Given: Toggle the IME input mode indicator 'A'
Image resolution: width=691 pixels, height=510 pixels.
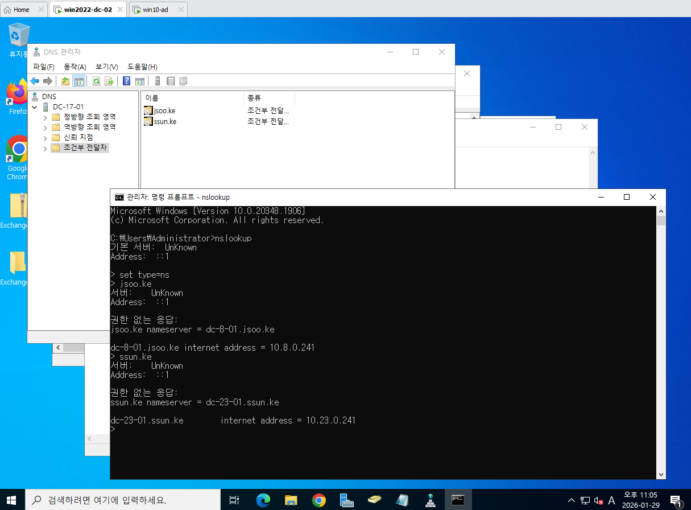Looking at the screenshot, I should 612,500.
